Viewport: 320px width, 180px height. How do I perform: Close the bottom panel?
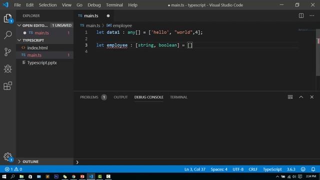312,97
